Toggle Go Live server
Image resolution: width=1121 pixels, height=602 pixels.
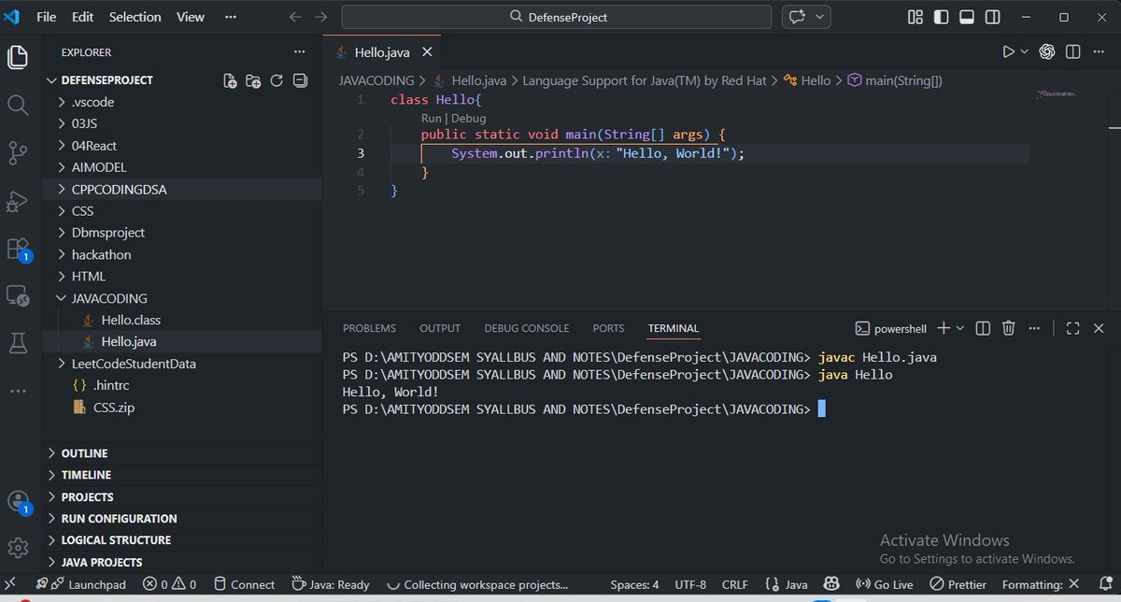pyautogui.click(x=885, y=584)
